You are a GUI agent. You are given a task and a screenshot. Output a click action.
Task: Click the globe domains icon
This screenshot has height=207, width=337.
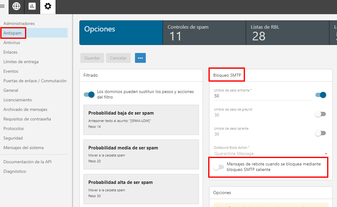(x=16, y=6)
